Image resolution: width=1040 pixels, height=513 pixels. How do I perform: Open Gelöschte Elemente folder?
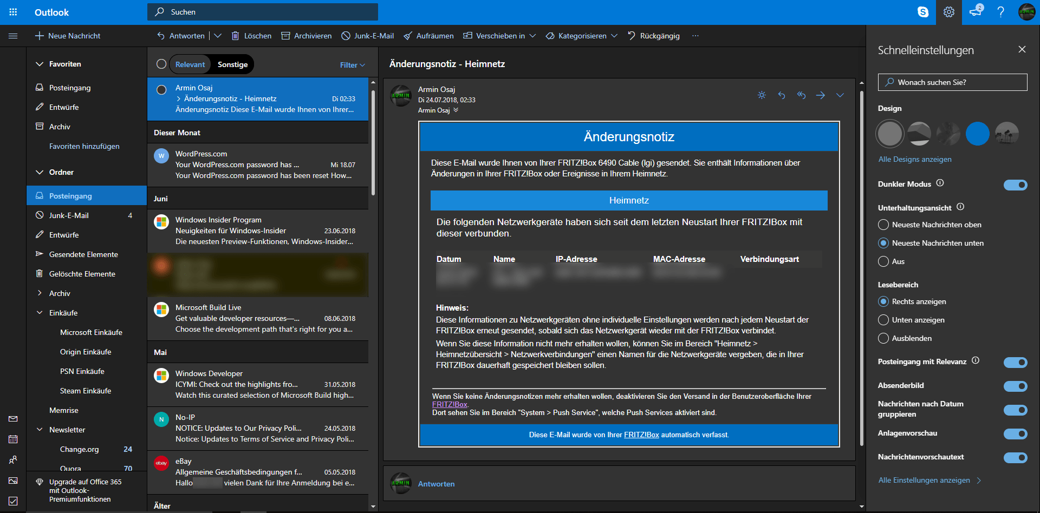point(87,274)
